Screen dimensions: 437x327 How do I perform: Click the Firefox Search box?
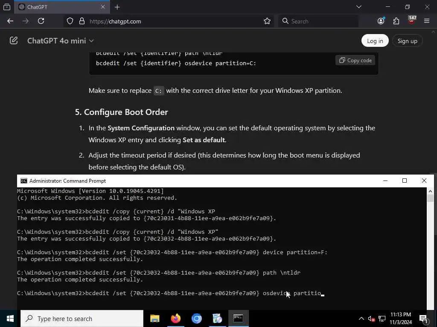tap(318, 21)
